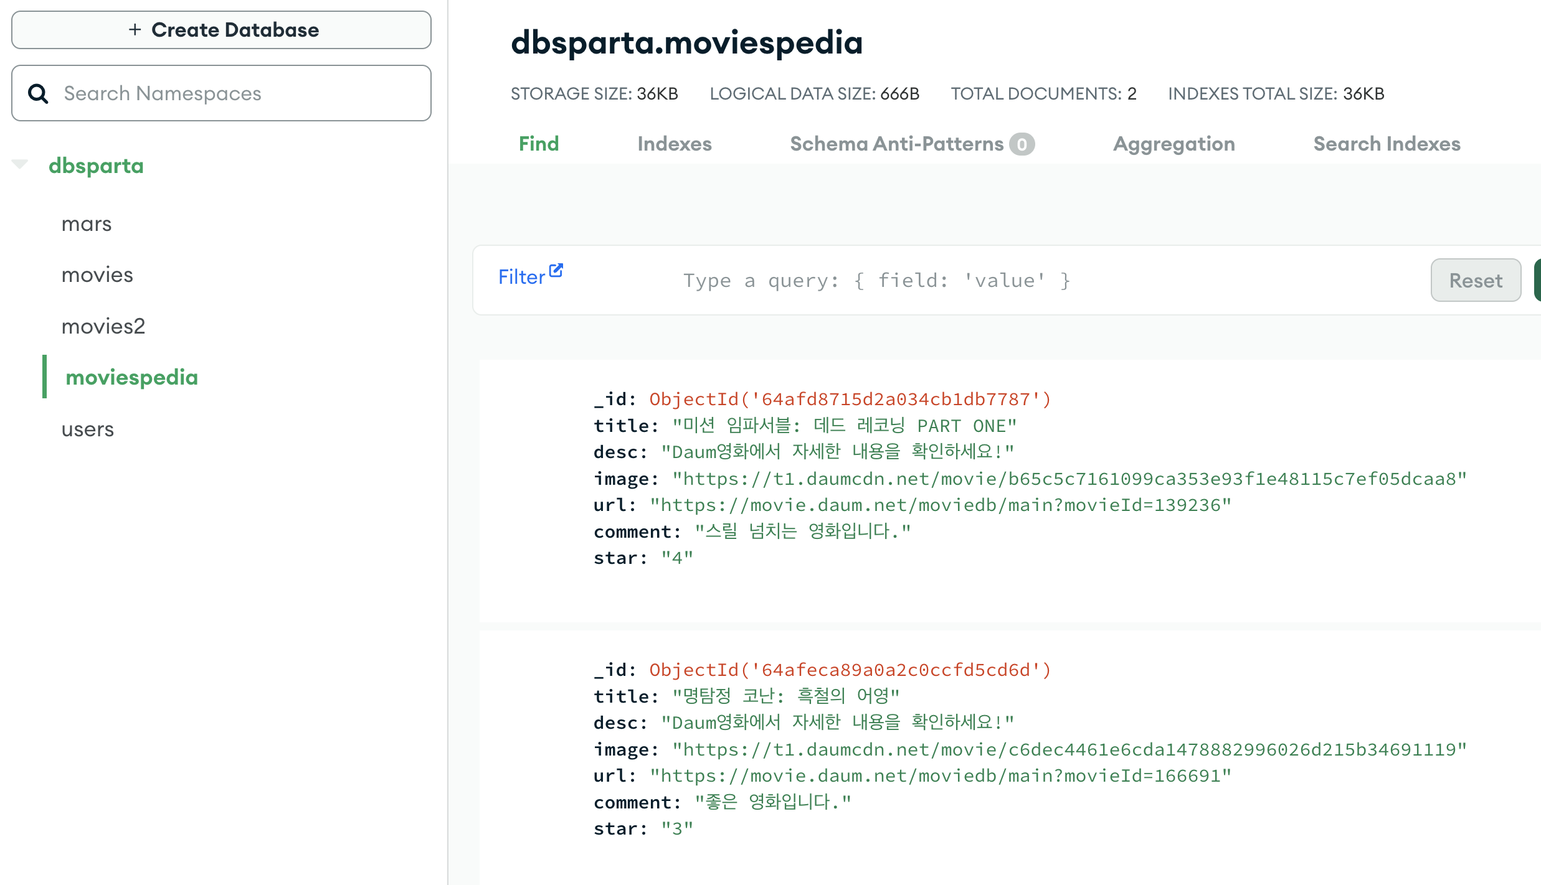The height and width of the screenshot is (885, 1541).
Task: Click the Filter external link icon
Action: (556, 270)
